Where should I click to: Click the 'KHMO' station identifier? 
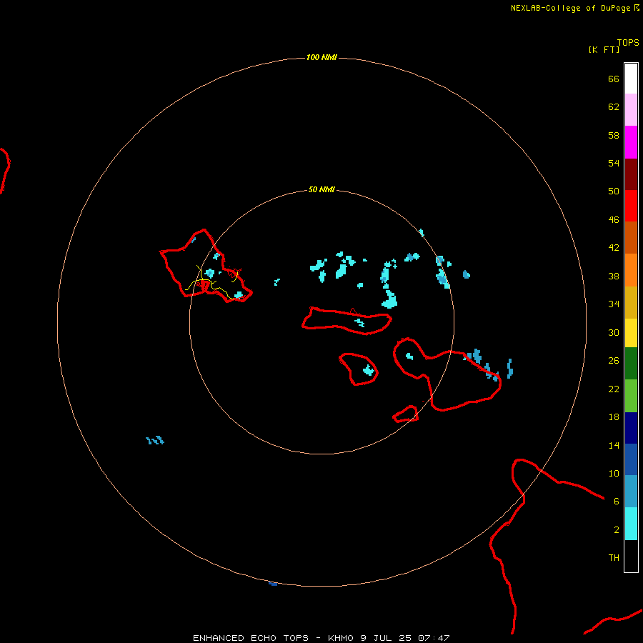click(x=341, y=638)
